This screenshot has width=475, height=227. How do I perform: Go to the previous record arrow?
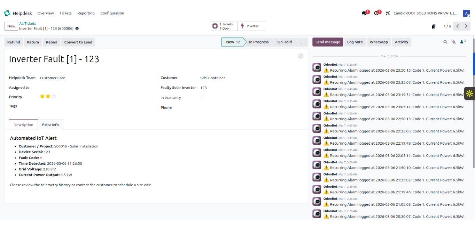(x=458, y=26)
